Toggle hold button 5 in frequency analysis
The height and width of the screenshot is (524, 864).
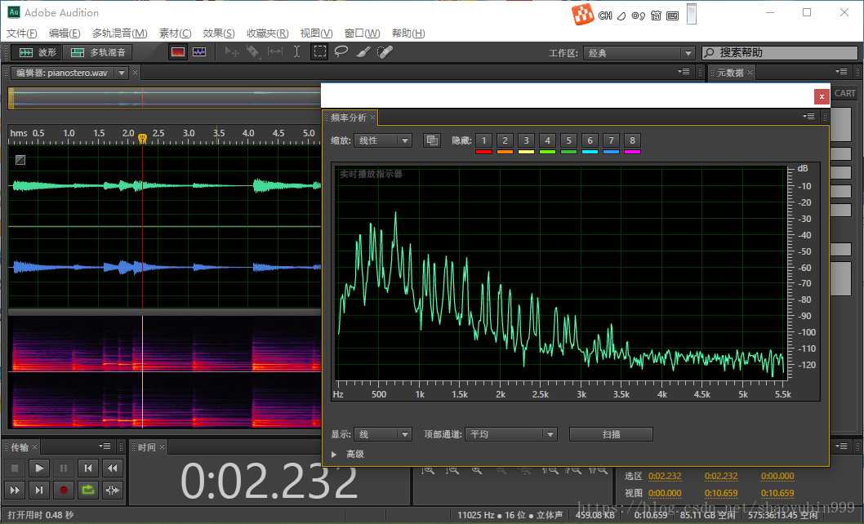tap(568, 140)
